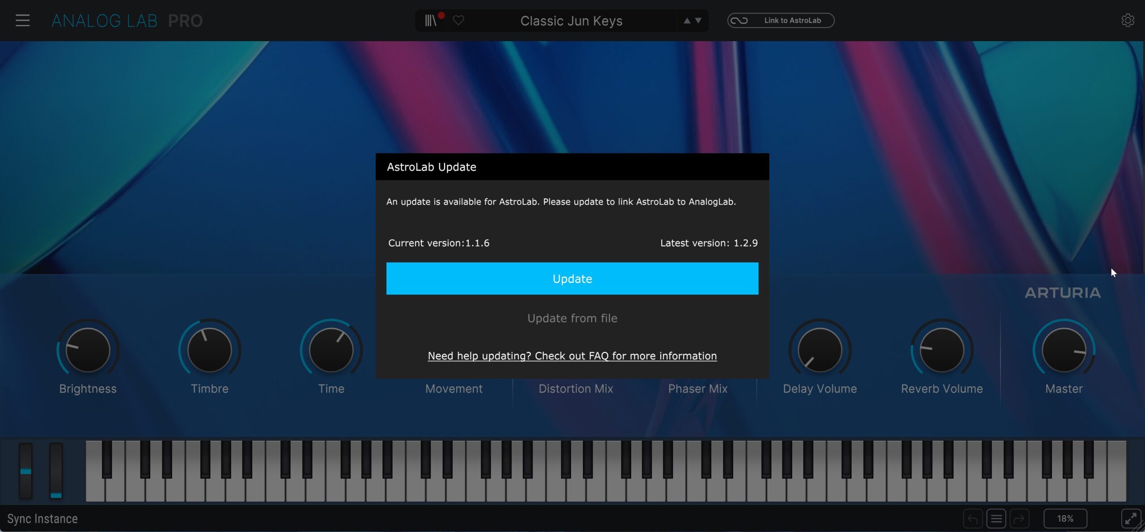
Task: Click the pitch bend wheel
Action: click(x=25, y=471)
